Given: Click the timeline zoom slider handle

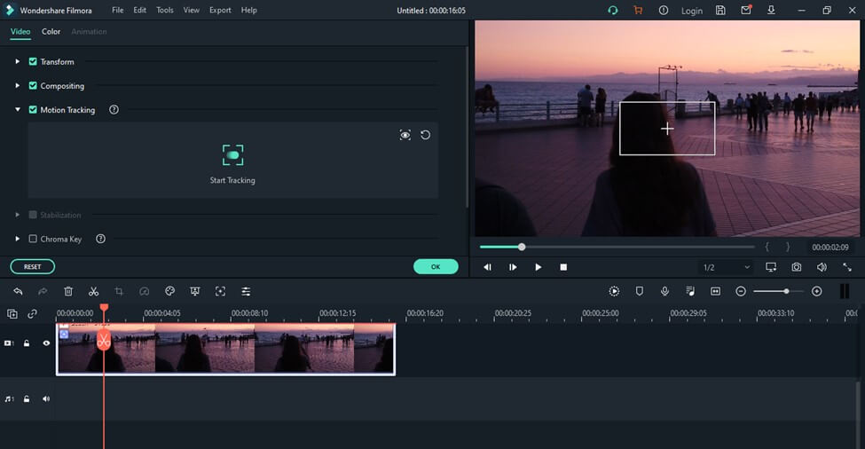Looking at the screenshot, I should click(786, 291).
